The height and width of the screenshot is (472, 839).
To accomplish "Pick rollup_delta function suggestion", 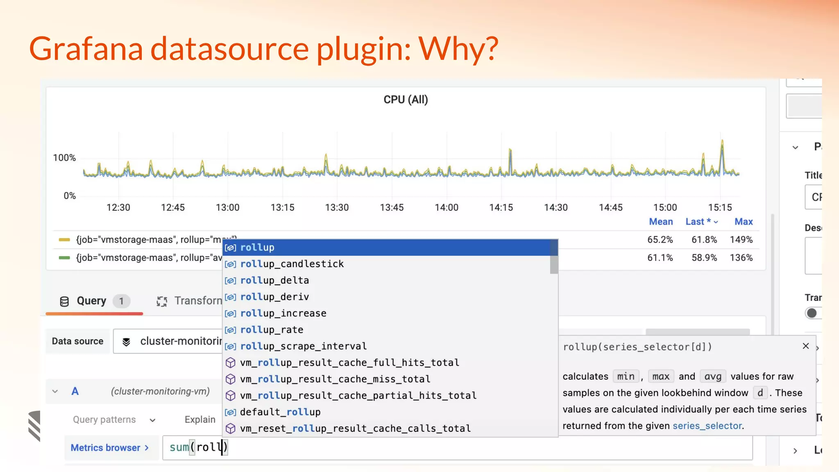I will click(x=390, y=280).
